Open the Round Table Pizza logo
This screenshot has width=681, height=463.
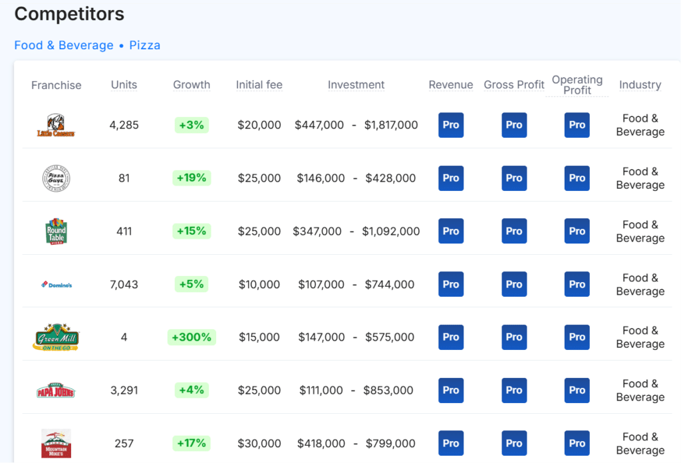pyautogui.click(x=57, y=231)
